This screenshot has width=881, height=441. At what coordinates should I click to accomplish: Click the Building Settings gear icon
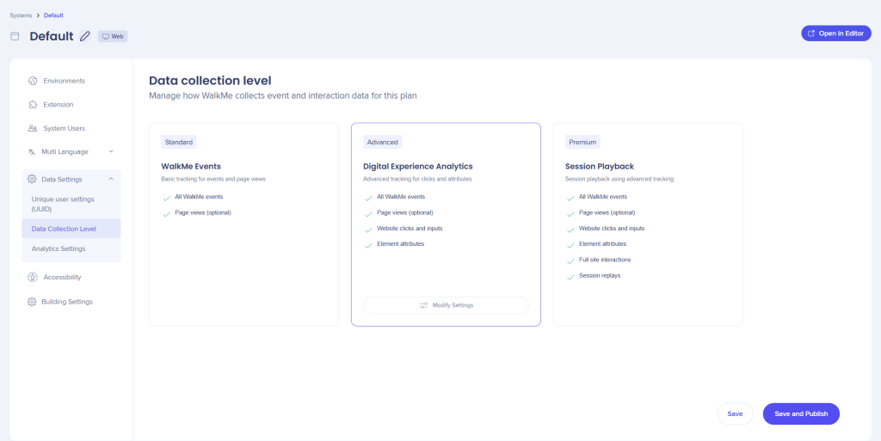point(32,302)
